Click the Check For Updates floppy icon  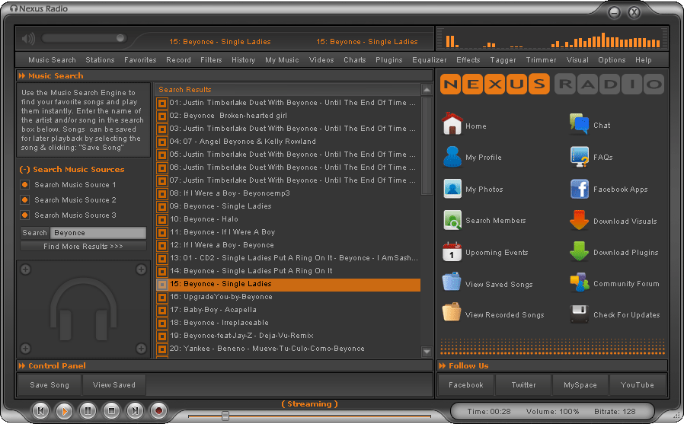pos(579,314)
